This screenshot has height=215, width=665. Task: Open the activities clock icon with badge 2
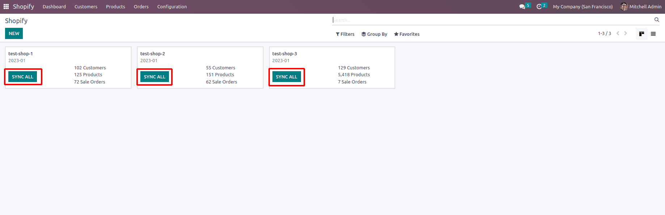pyautogui.click(x=542, y=7)
